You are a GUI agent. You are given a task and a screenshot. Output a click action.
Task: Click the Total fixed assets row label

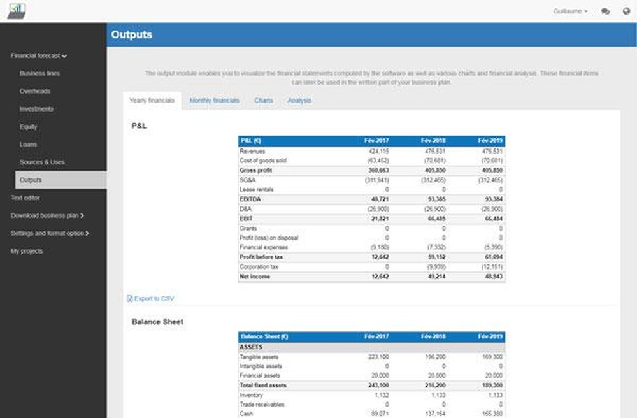(263, 385)
